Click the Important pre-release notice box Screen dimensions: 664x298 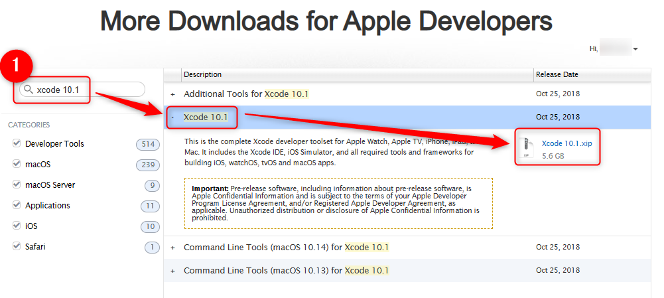tap(338, 203)
